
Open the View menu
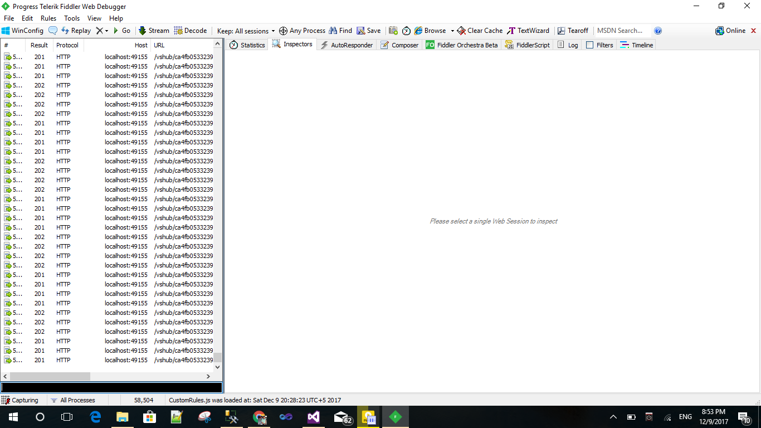pyautogui.click(x=95, y=18)
